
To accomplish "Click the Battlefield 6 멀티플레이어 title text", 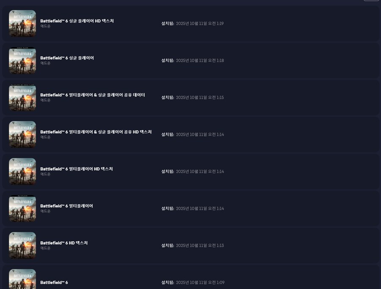I will [66, 206].
